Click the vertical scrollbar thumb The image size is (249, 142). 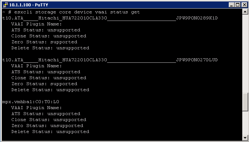tap(245, 102)
